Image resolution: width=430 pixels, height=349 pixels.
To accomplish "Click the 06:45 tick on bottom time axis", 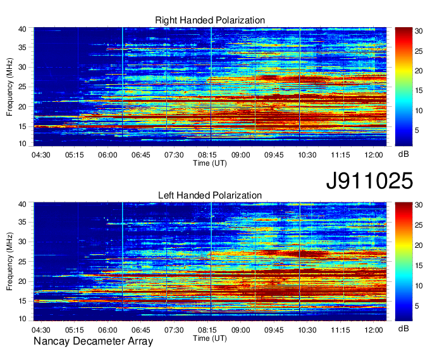I will 140,330.
